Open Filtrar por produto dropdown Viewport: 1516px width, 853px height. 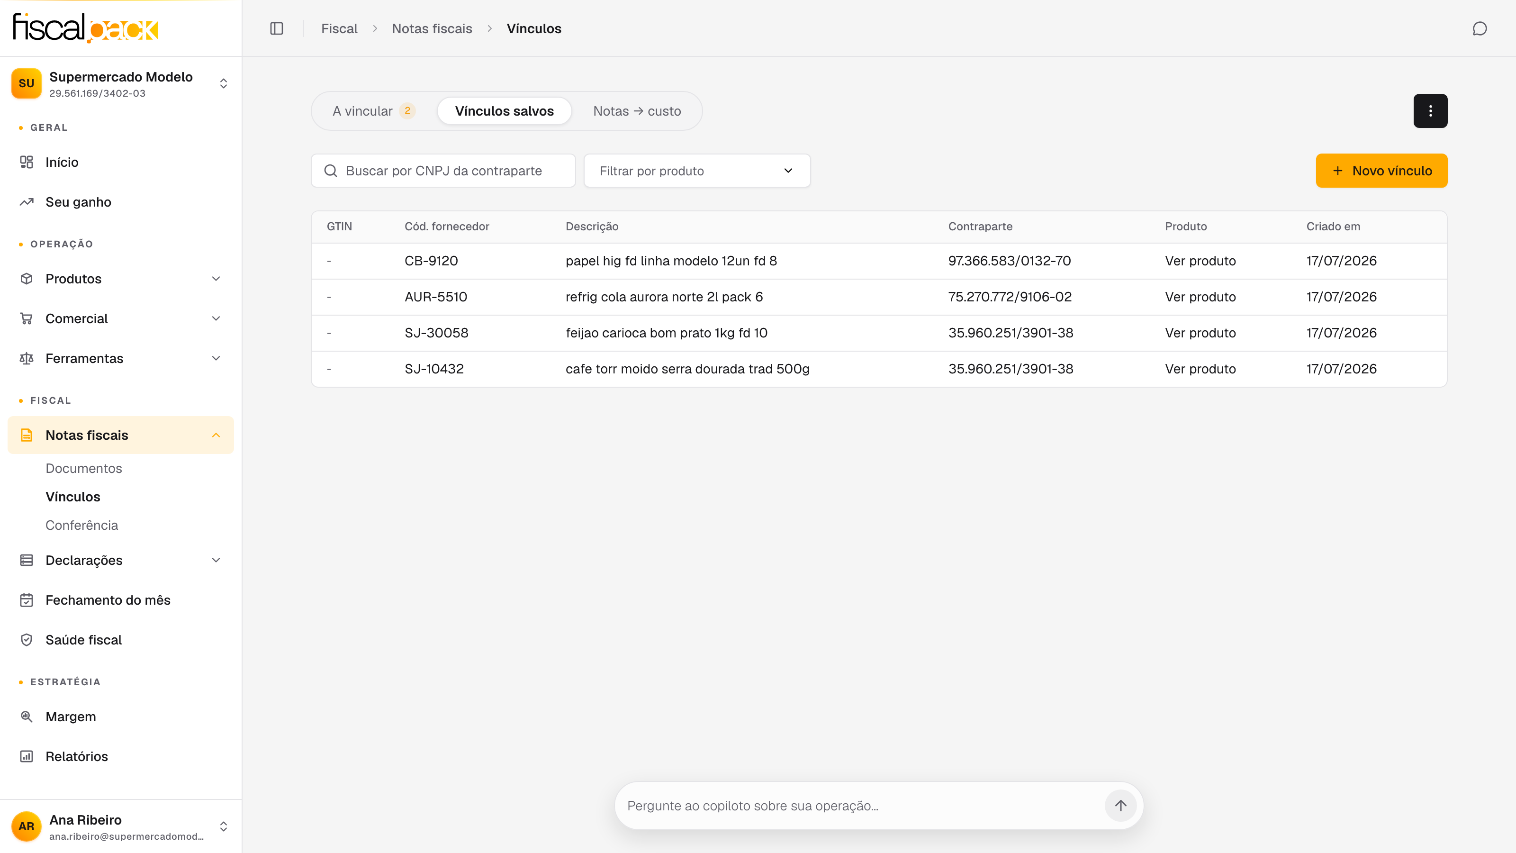(x=697, y=171)
